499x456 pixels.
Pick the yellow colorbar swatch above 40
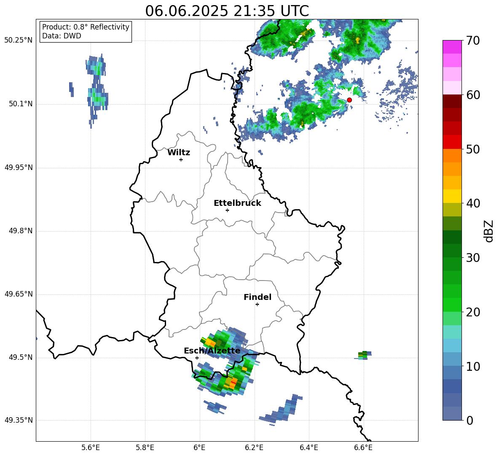click(x=452, y=196)
